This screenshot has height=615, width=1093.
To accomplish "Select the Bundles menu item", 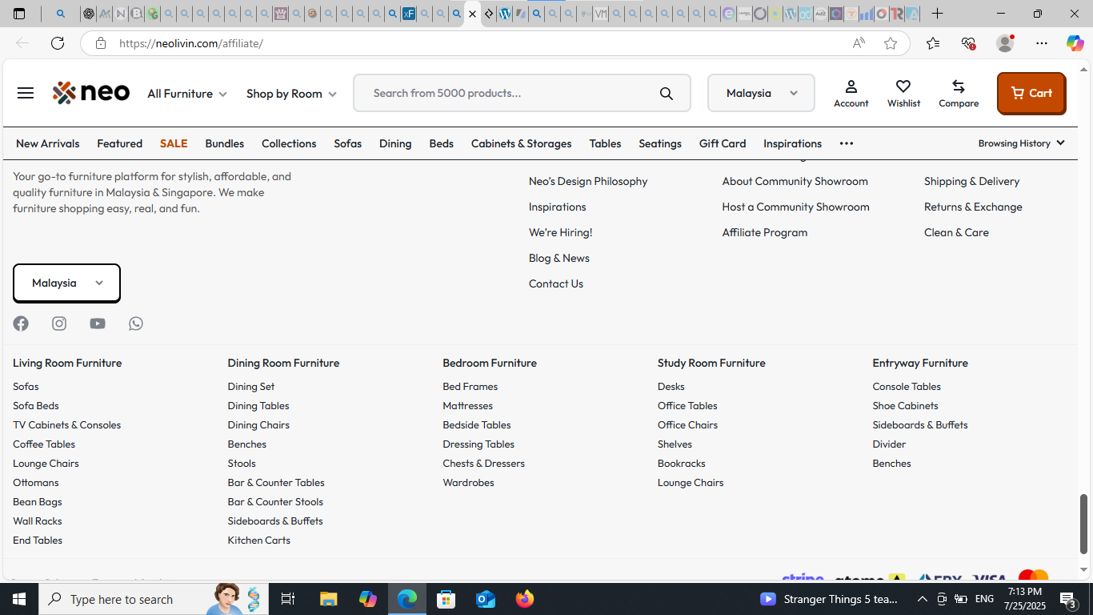I will tap(224, 143).
